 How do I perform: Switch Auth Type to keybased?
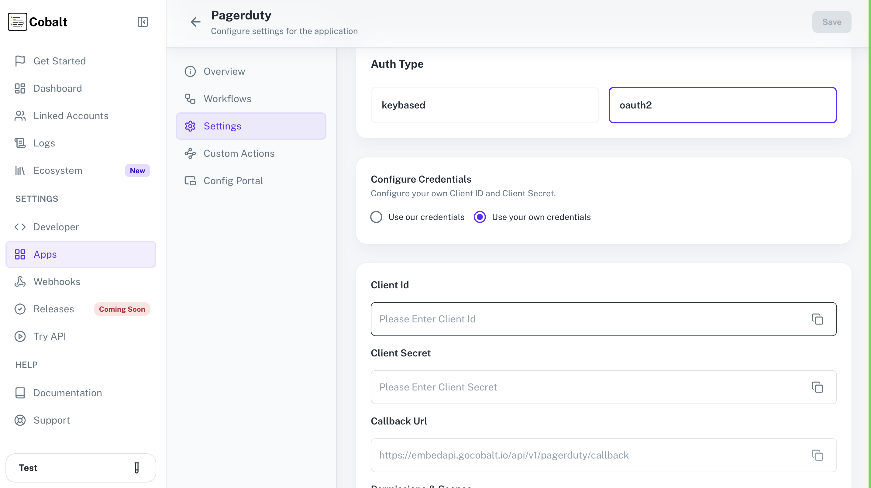[485, 105]
